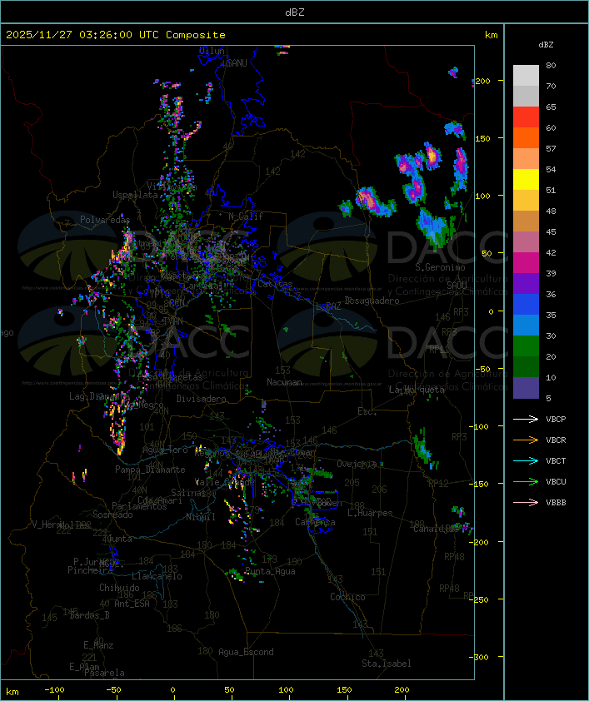Click the Uspallata place label

pos(135,195)
